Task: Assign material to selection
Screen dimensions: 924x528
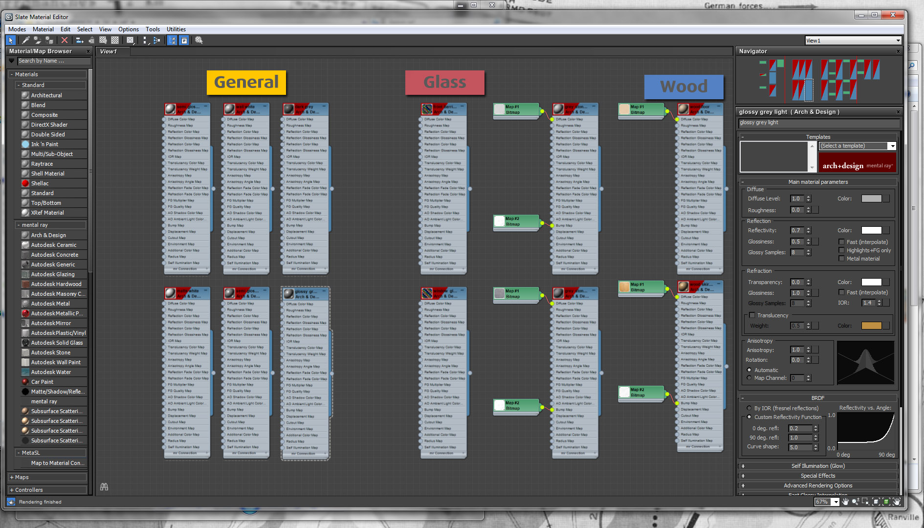Action: click(x=49, y=40)
